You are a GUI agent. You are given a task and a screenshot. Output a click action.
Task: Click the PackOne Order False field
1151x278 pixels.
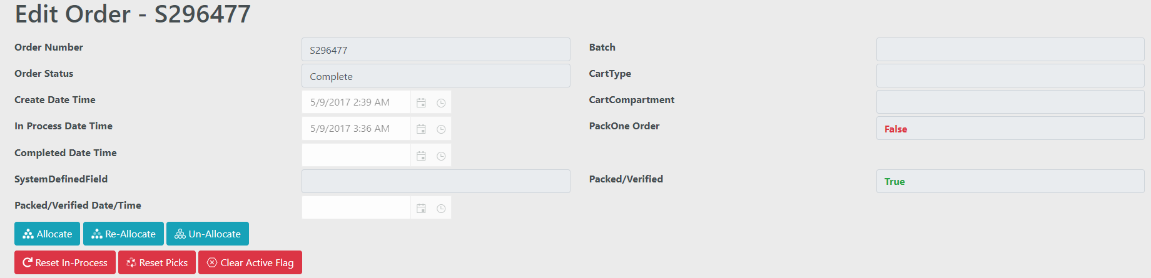(x=1010, y=129)
